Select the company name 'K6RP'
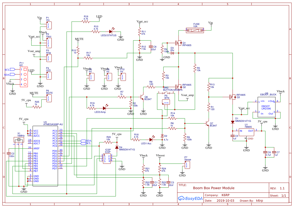The height and width of the screenshot is (208, 294). click(226, 195)
